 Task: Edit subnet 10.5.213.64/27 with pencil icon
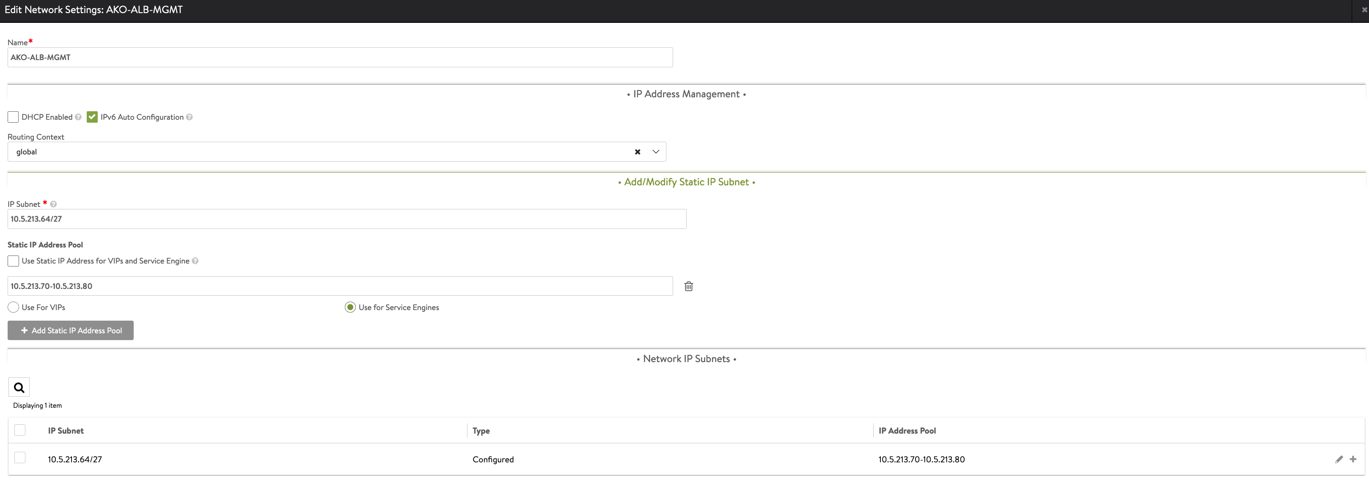click(1339, 459)
